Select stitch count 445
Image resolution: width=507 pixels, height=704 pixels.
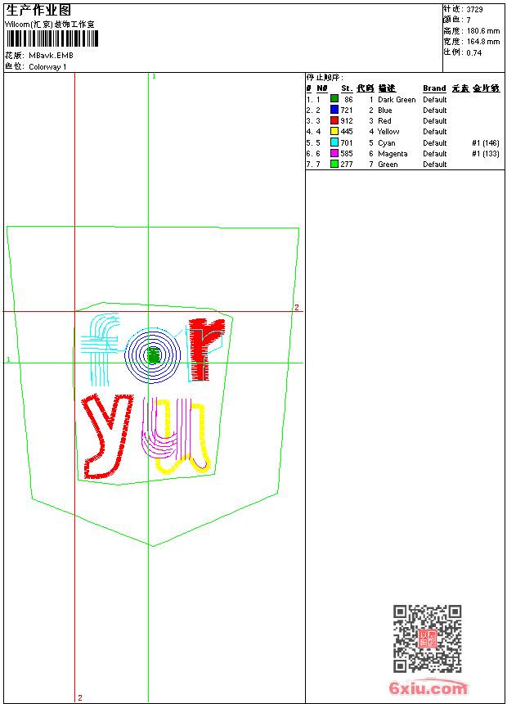tap(347, 132)
